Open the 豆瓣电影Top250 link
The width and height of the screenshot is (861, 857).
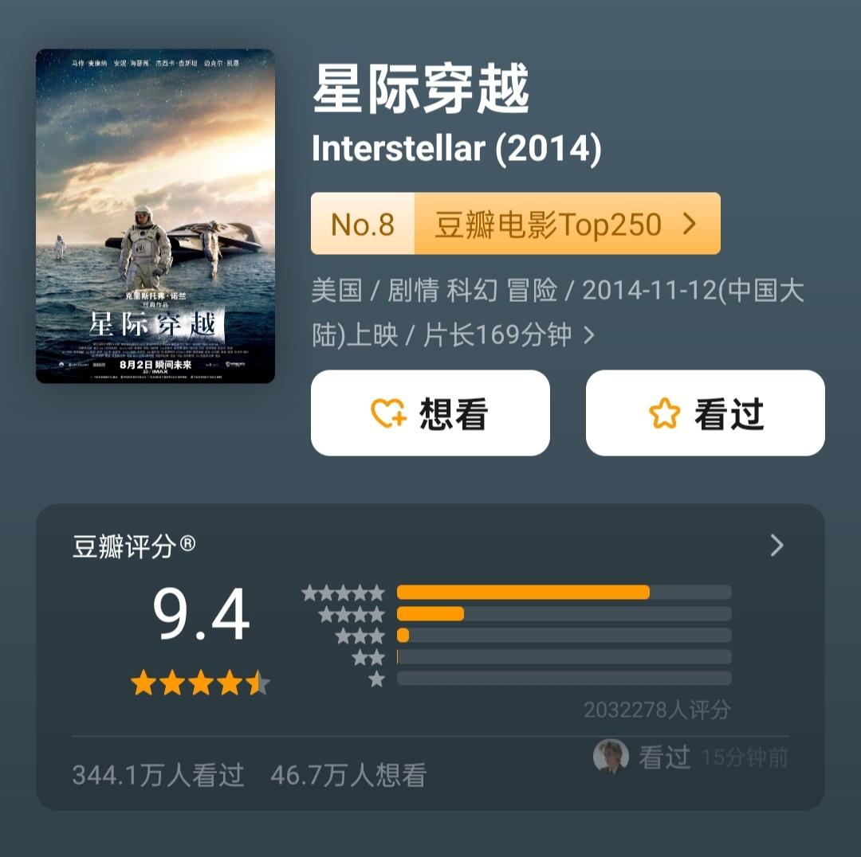548,225
